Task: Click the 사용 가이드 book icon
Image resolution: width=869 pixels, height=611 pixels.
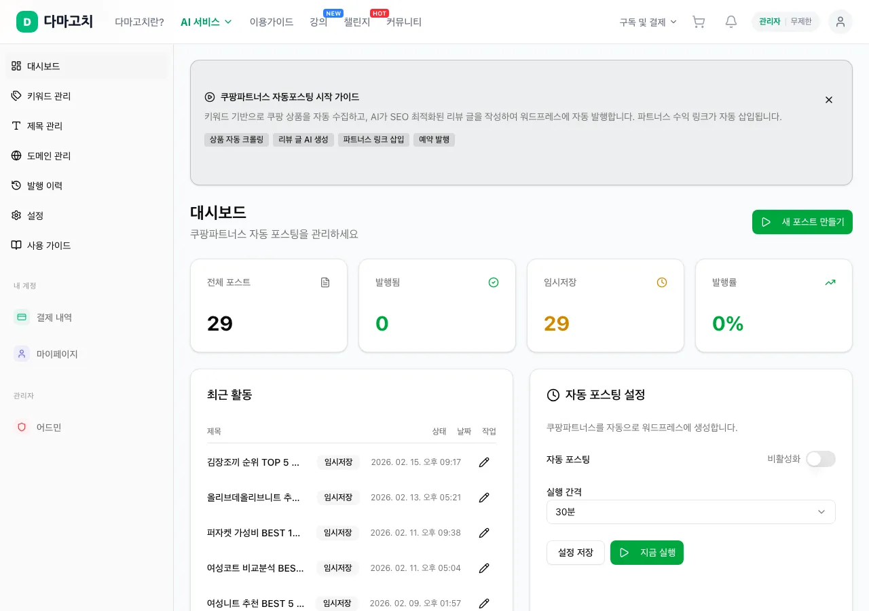Action: pyautogui.click(x=16, y=245)
